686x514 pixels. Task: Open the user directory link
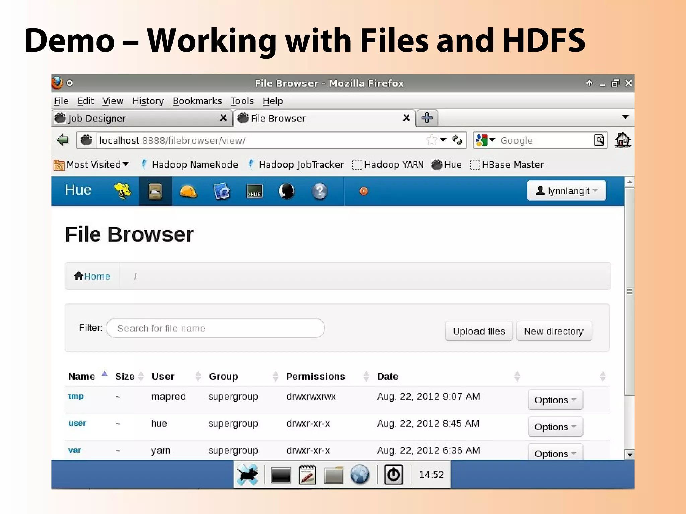coord(77,423)
